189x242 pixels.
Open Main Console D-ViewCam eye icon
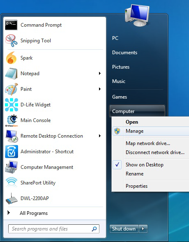(12, 120)
